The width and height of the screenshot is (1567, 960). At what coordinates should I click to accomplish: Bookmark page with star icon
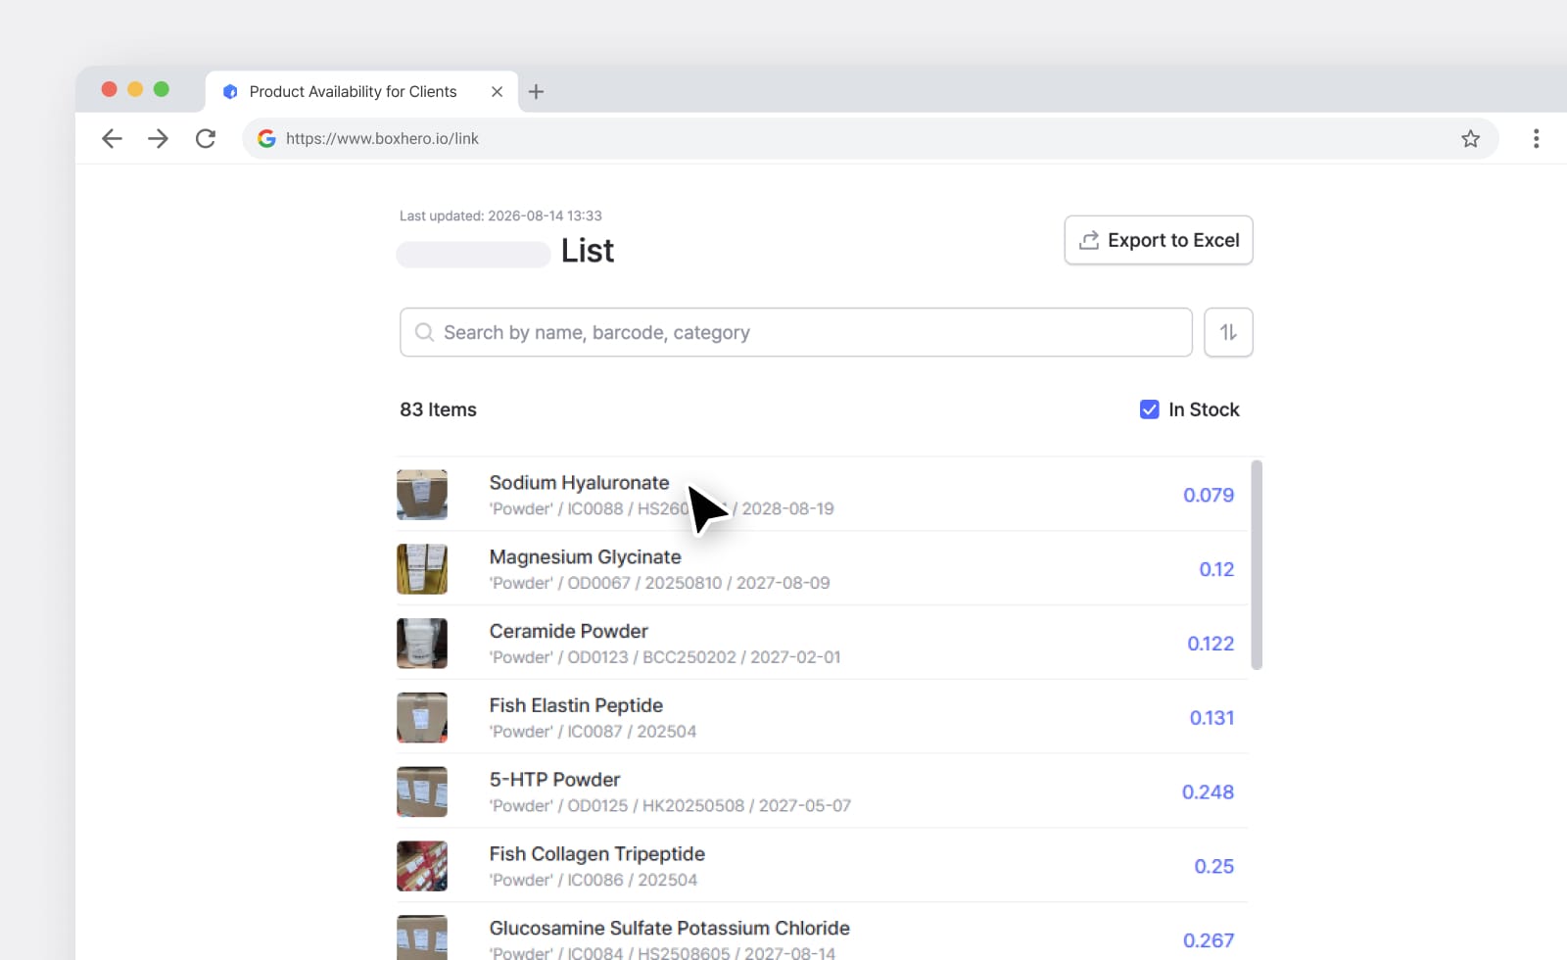click(x=1470, y=138)
